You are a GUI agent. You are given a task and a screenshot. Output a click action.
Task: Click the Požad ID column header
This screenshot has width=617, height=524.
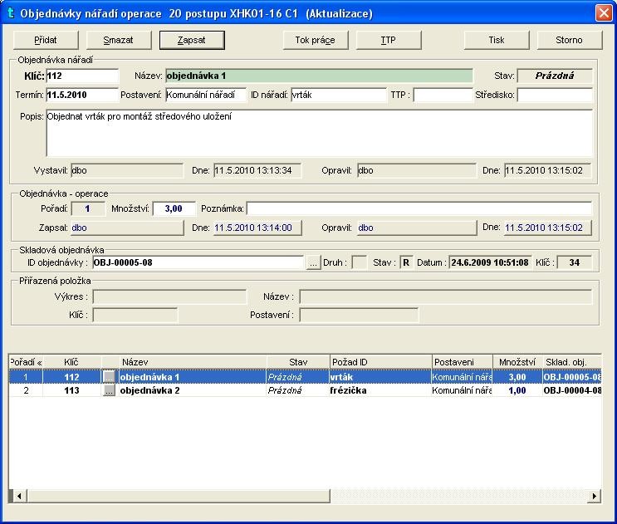tap(381, 362)
